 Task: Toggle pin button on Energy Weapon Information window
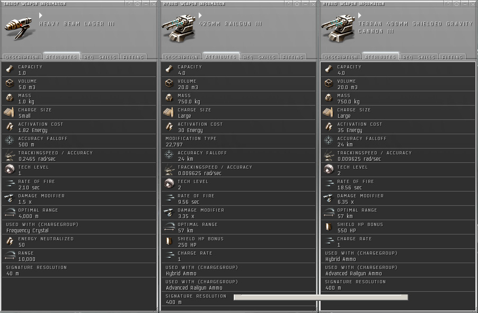[137, 4]
